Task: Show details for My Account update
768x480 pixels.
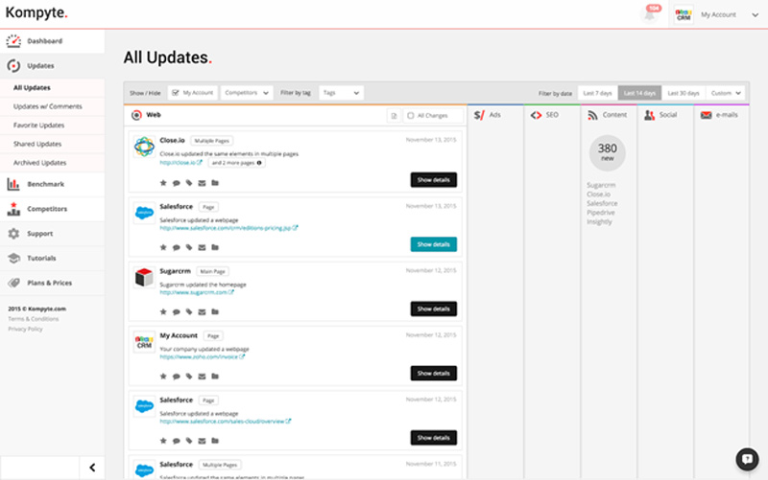Action: click(x=434, y=374)
